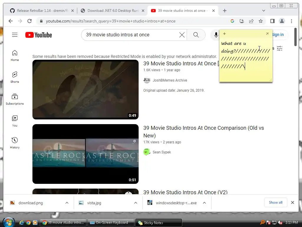The width and height of the screenshot is (302, 227).
Task: Click the muted volume tray icon
Action: [280, 222]
